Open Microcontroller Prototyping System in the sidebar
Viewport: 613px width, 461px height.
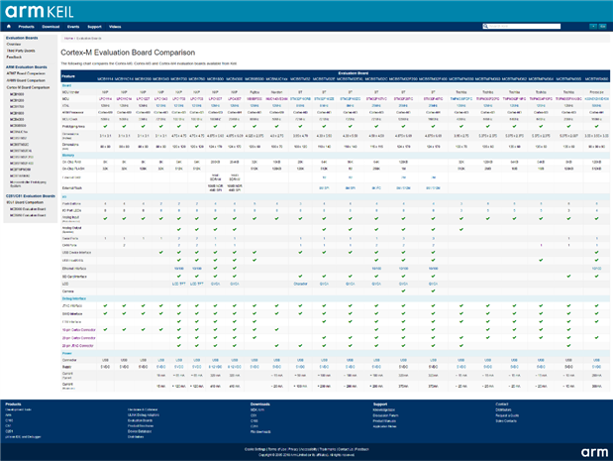click(28, 183)
